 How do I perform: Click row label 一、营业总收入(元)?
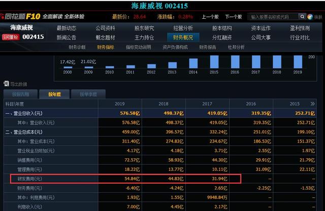[24, 113]
